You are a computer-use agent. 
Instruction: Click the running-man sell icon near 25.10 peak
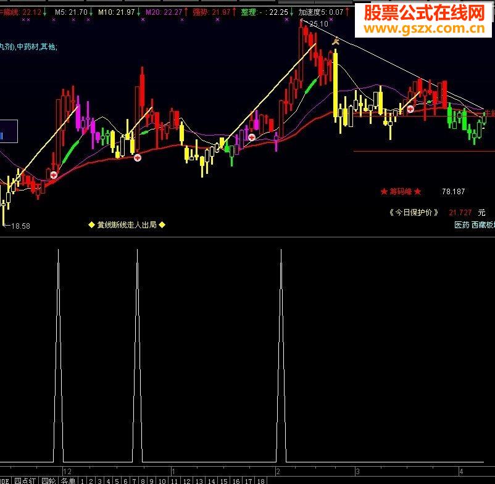tap(336, 41)
